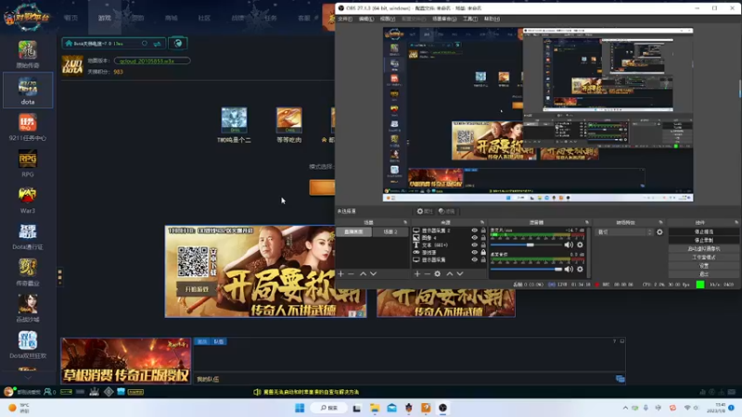
Task: Open 传奇霸业 in the platform sidebar
Action: (28, 272)
